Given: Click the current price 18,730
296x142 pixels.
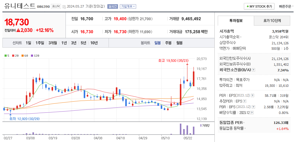Looking at the screenshot, I should (x=17, y=22).
